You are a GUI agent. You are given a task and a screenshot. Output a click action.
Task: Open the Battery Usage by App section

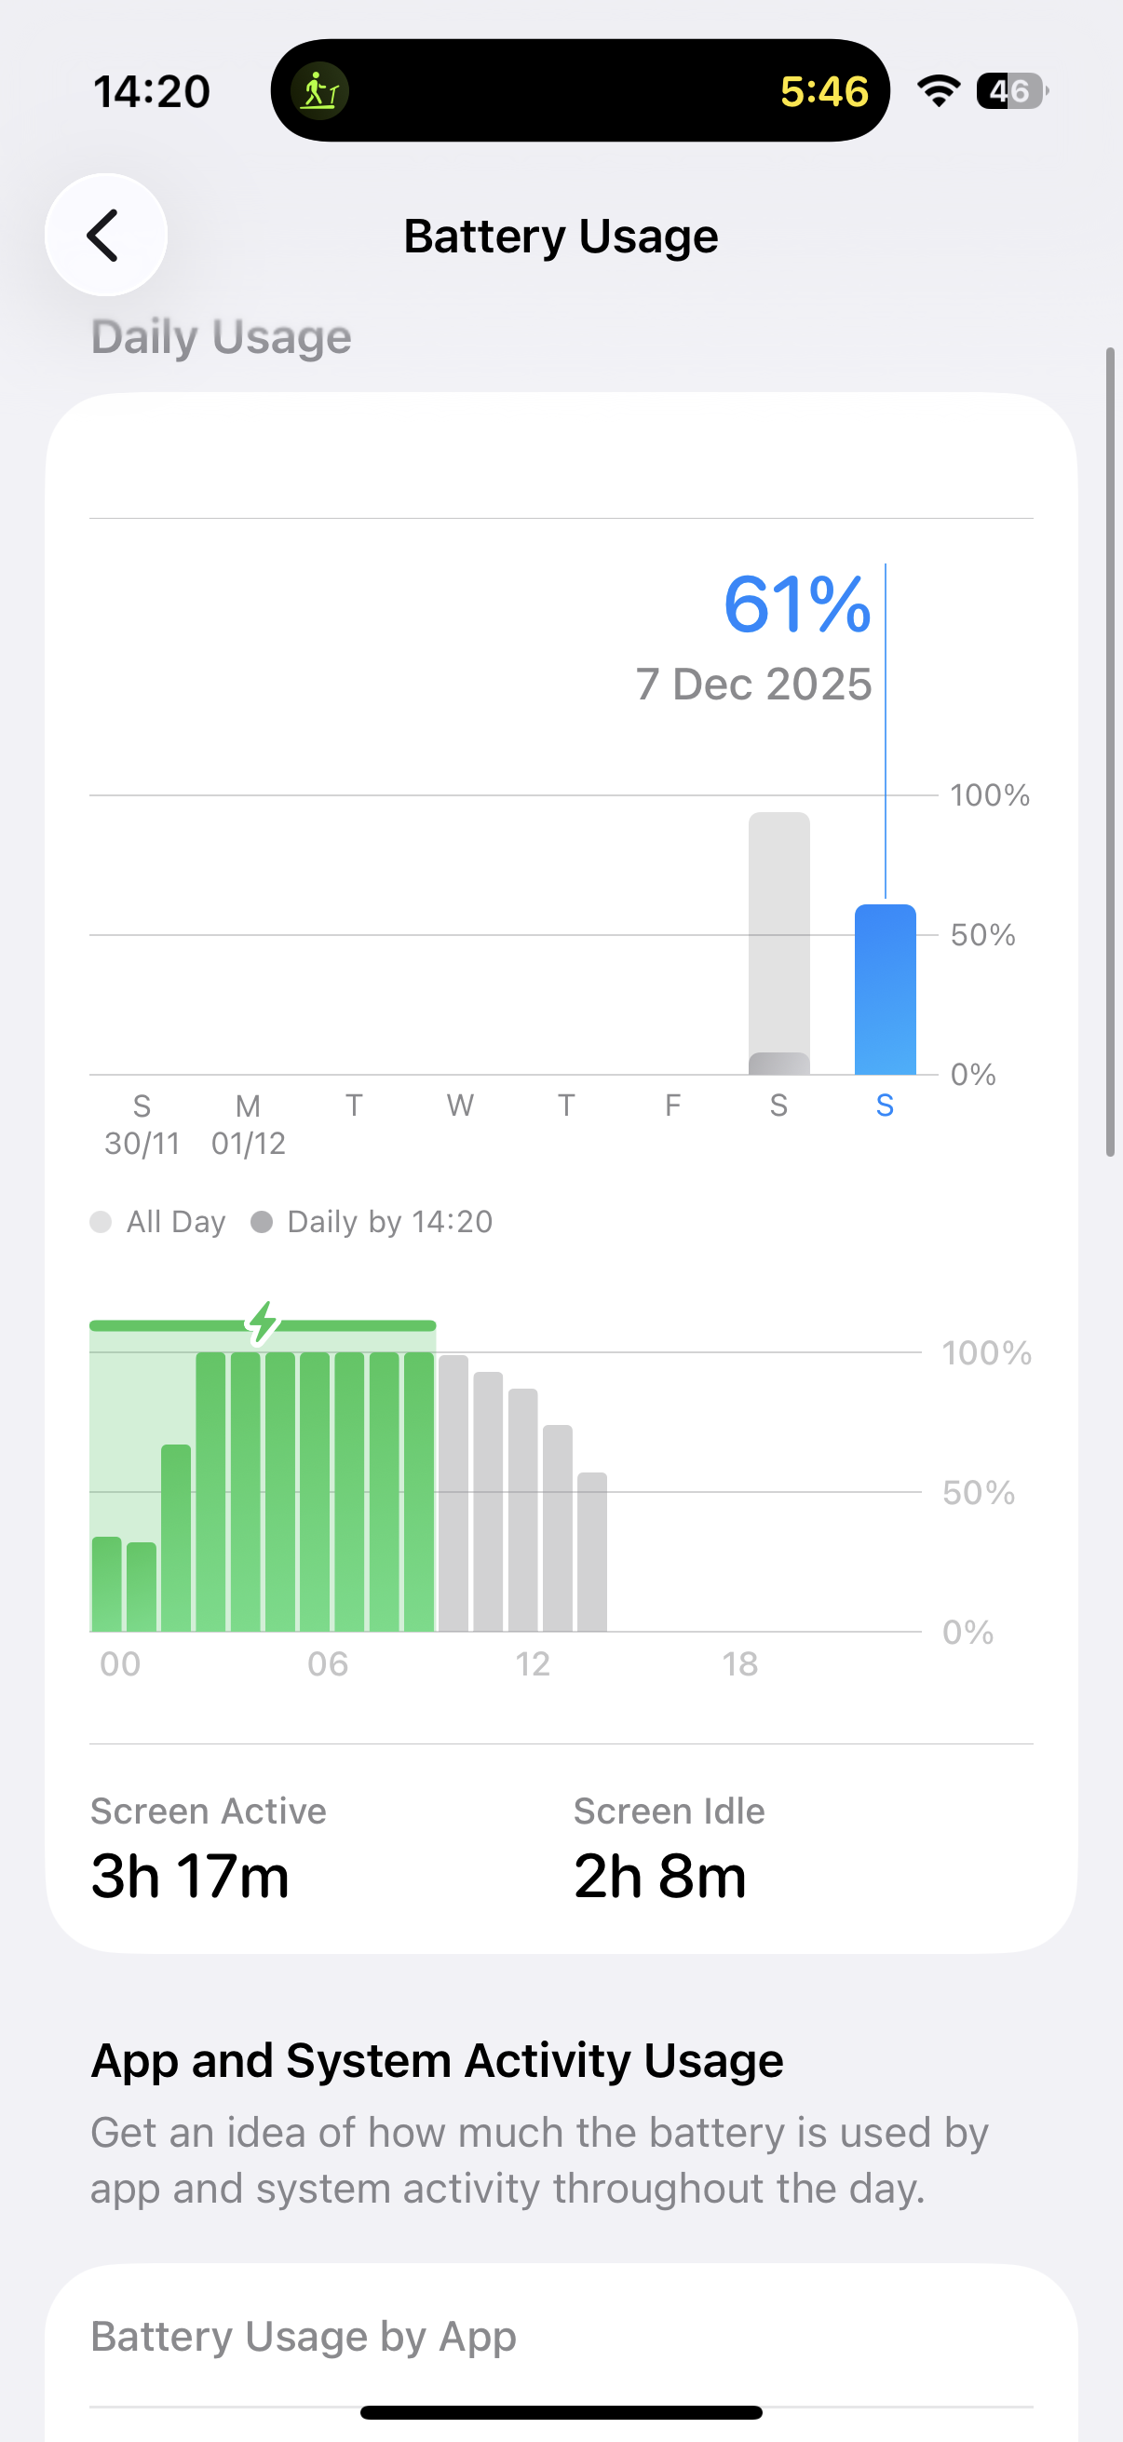(x=304, y=2337)
